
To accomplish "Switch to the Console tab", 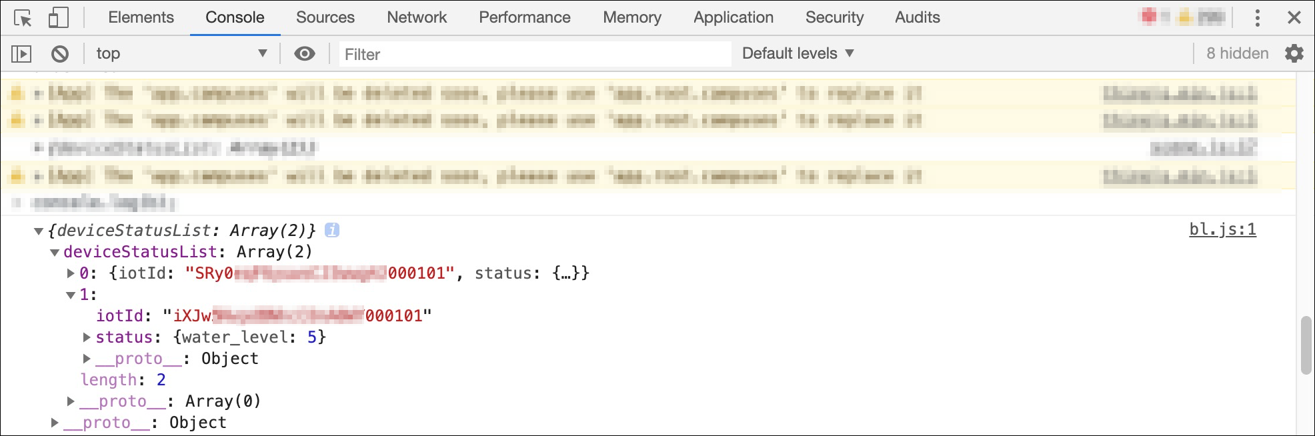I will tap(235, 17).
